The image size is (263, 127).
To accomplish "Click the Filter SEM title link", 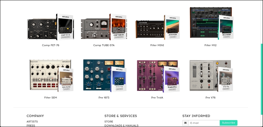I will (51, 97).
